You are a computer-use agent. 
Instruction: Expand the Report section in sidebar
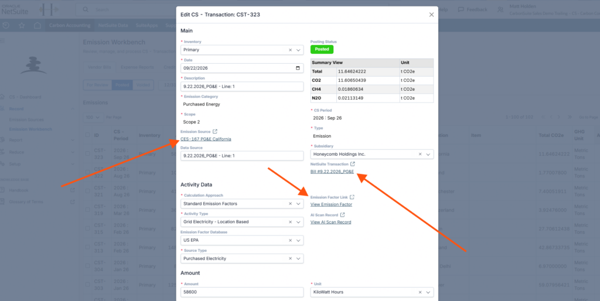(x=73, y=140)
